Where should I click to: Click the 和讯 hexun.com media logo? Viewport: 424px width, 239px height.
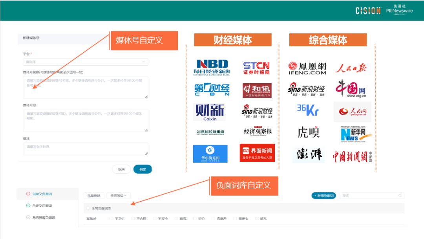click(258, 90)
